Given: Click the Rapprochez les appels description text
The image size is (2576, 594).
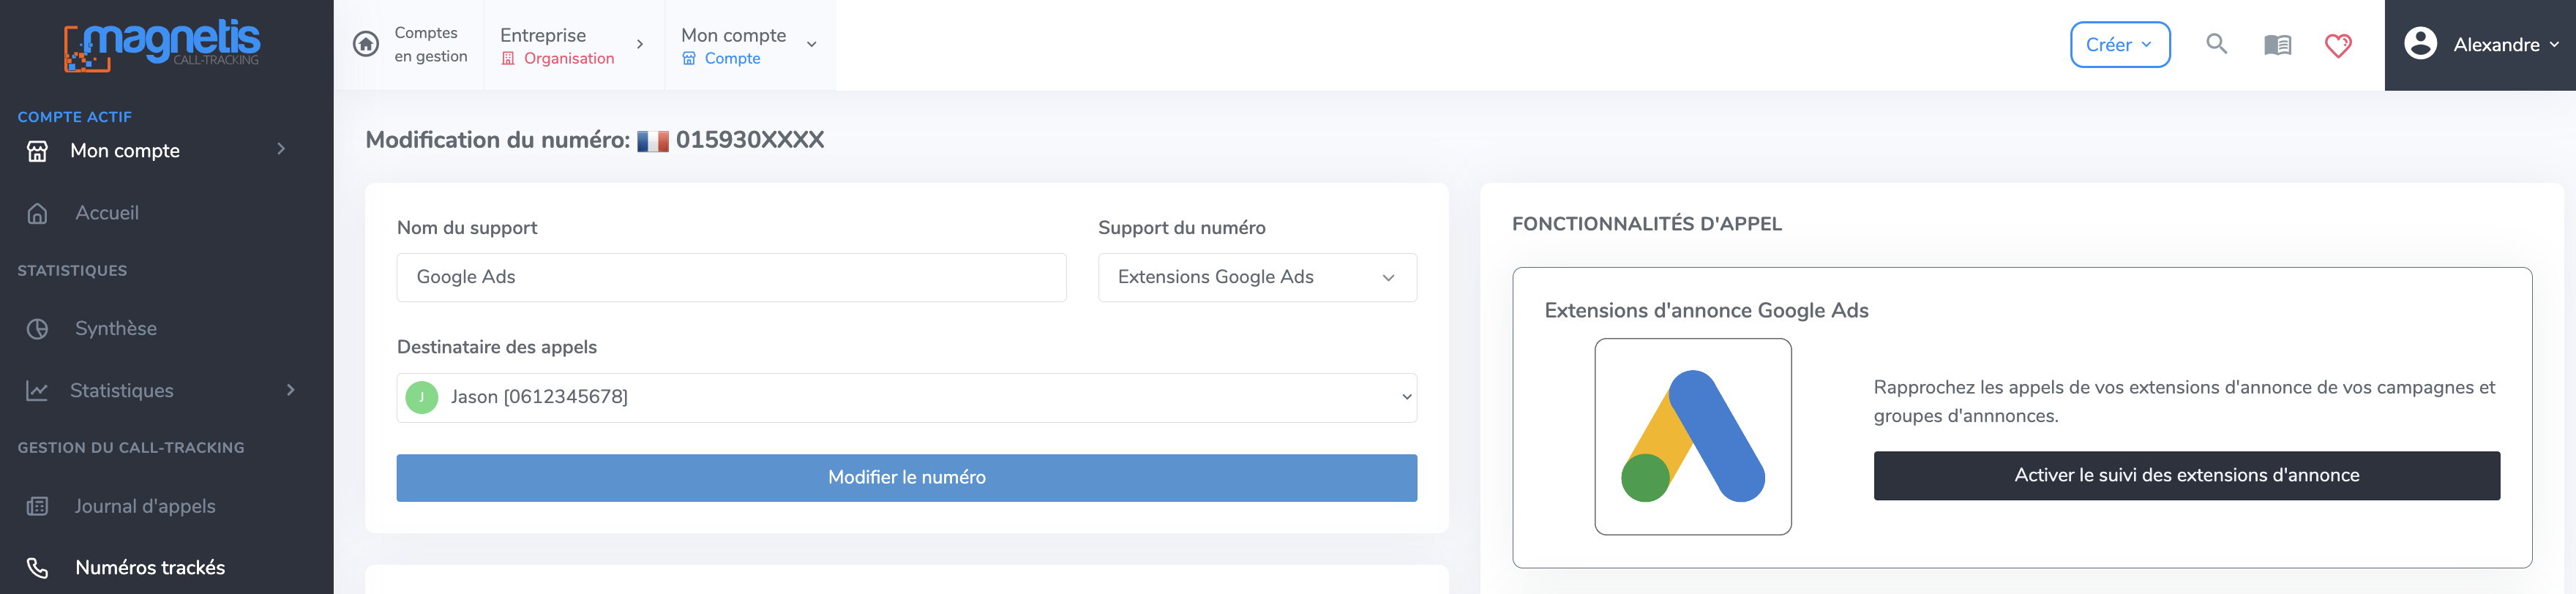Looking at the screenshot, I should (2184, 402).
